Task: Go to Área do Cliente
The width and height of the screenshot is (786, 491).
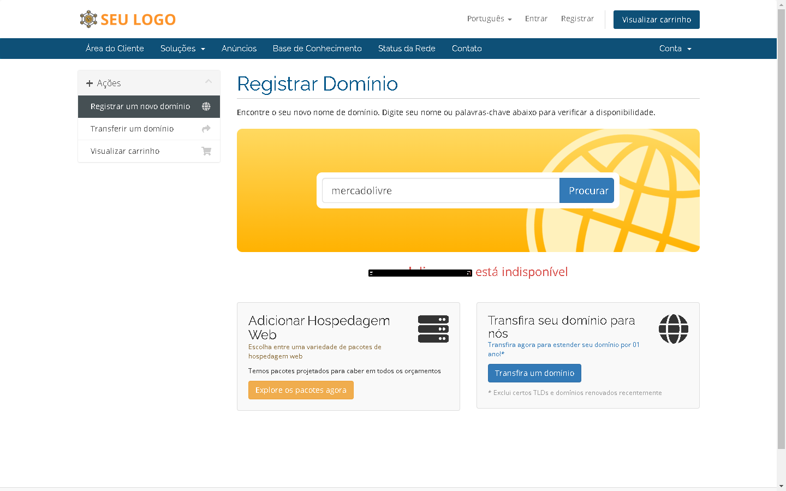Action: pos(115,49)
